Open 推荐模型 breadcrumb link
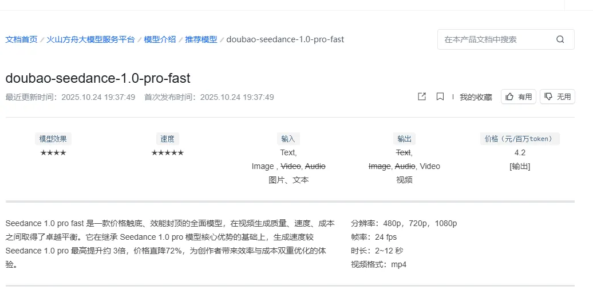 pos(201,39)
